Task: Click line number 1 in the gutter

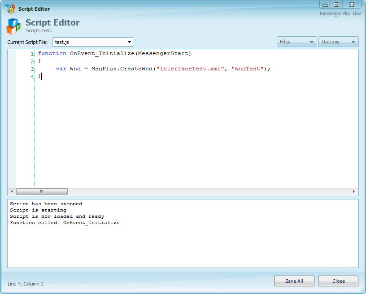Action: 32,54
